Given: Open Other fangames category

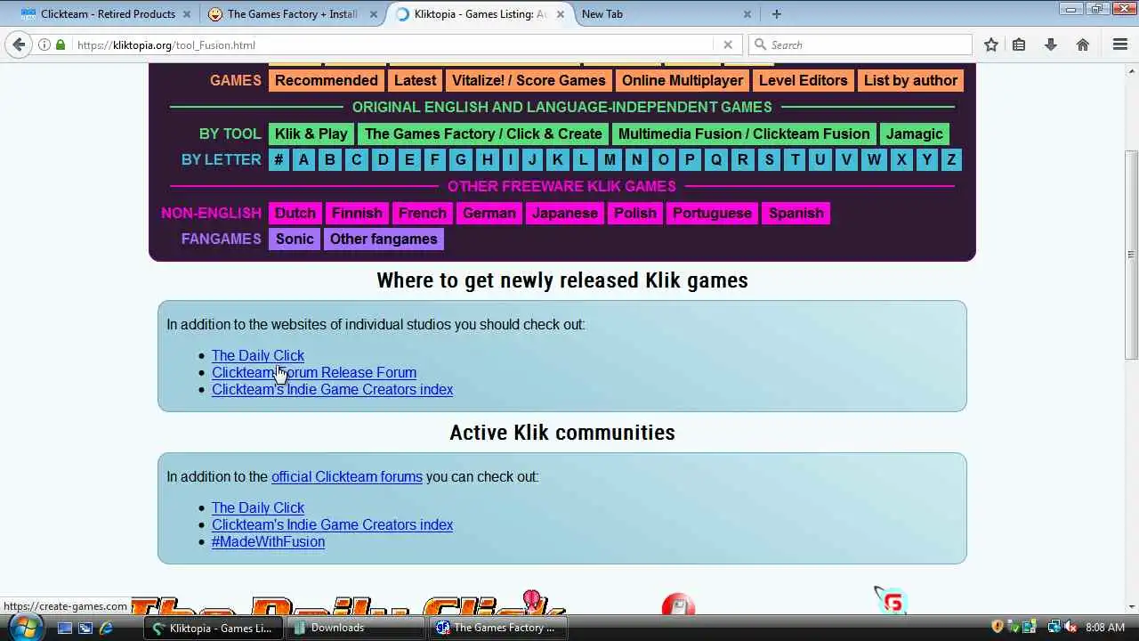Looking at the screenshot, I should click(384, 239).
